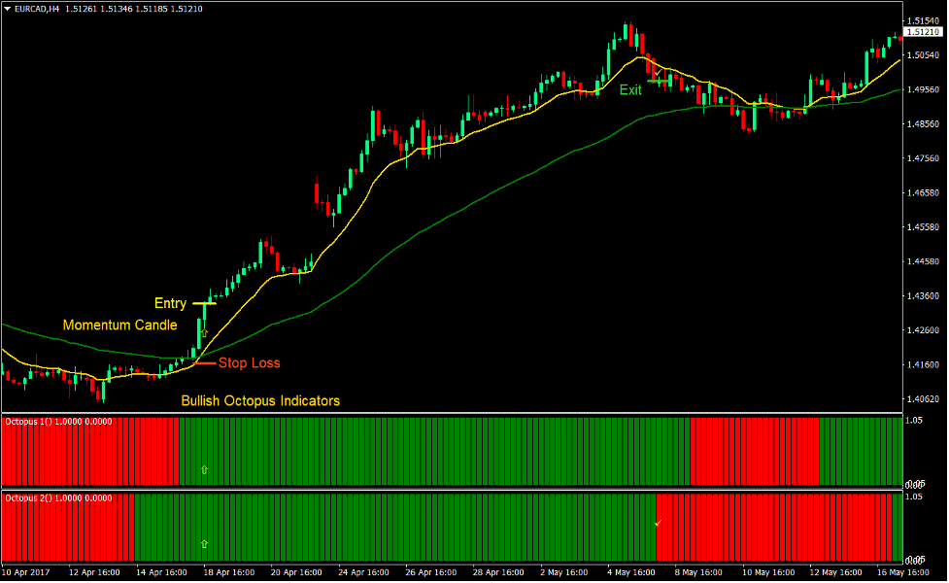Select the green Exit horizontal line marker

660,82
